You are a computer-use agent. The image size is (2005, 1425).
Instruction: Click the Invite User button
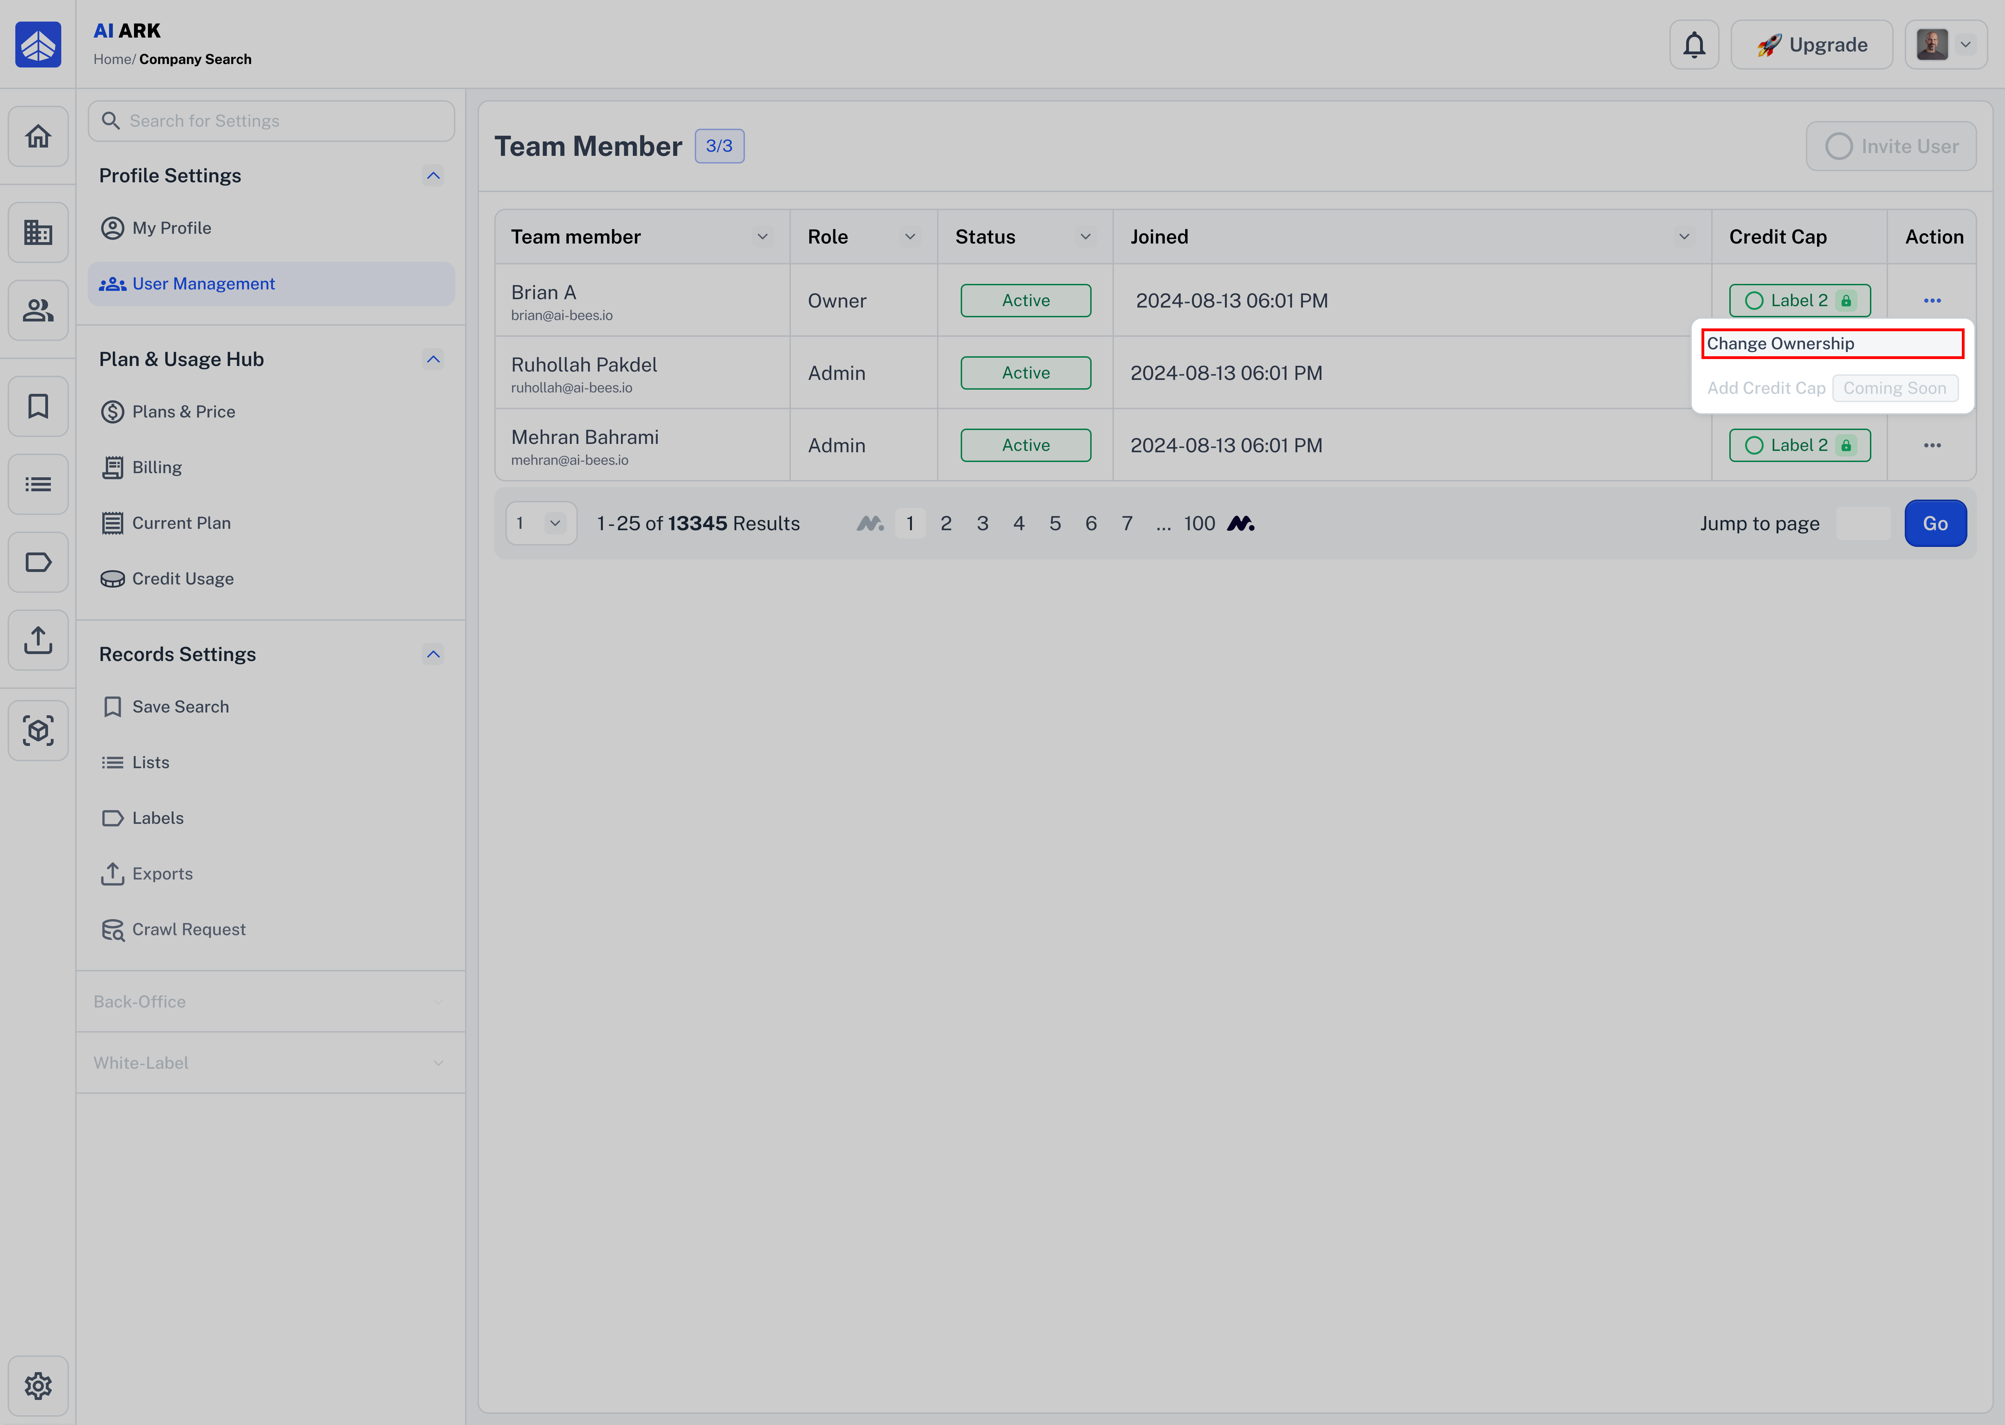pos(1891,146)
